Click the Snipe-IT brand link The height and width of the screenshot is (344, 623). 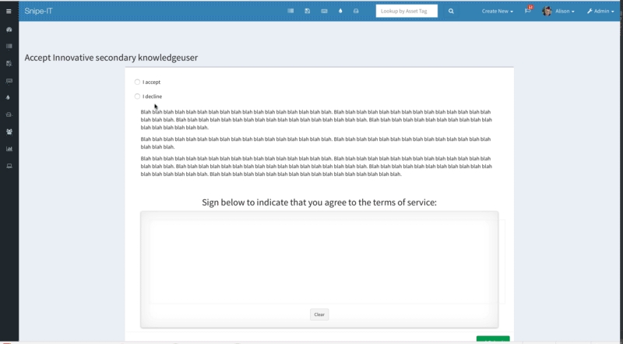pos(38,12)
